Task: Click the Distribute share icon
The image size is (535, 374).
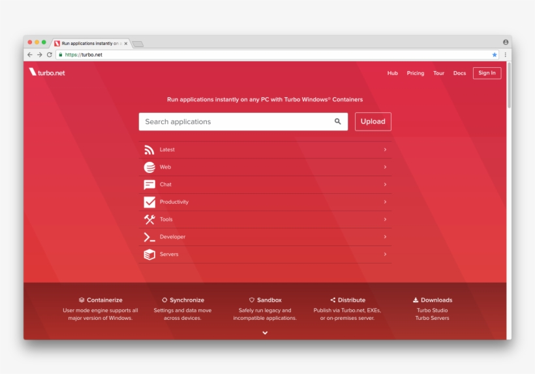Action: coord(333,300)
